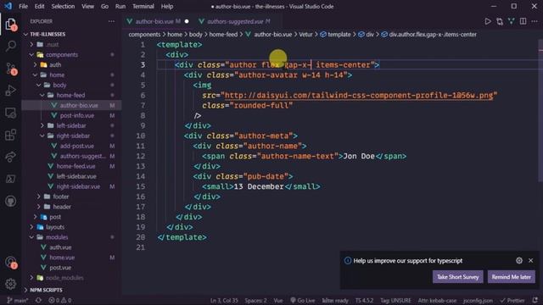
Task: Collapse the modules folder
Action: click(x=31, y=237)
